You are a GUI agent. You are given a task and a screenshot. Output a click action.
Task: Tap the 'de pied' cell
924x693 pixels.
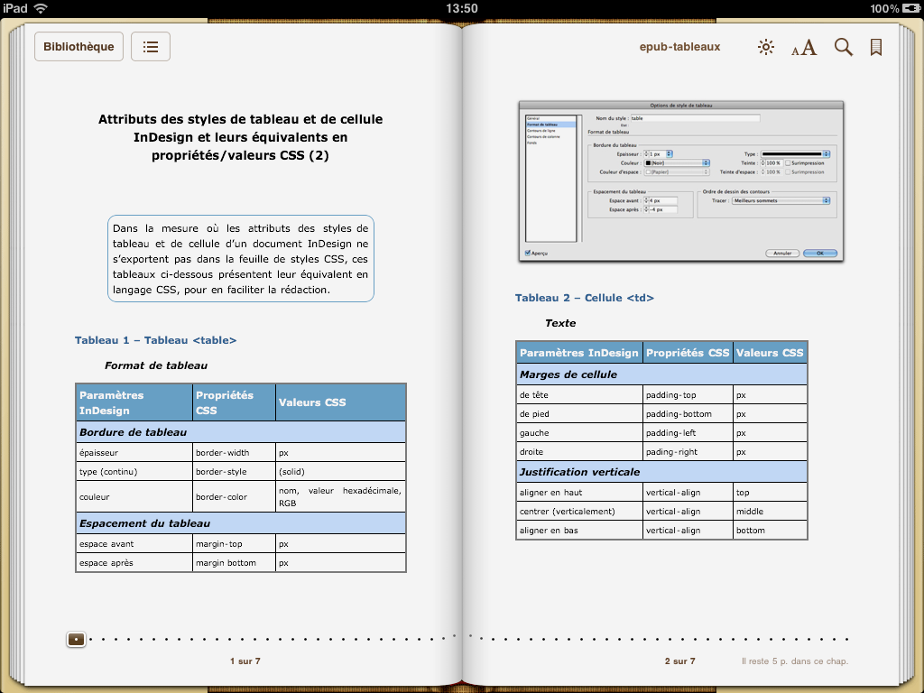(x=579, y=413)
